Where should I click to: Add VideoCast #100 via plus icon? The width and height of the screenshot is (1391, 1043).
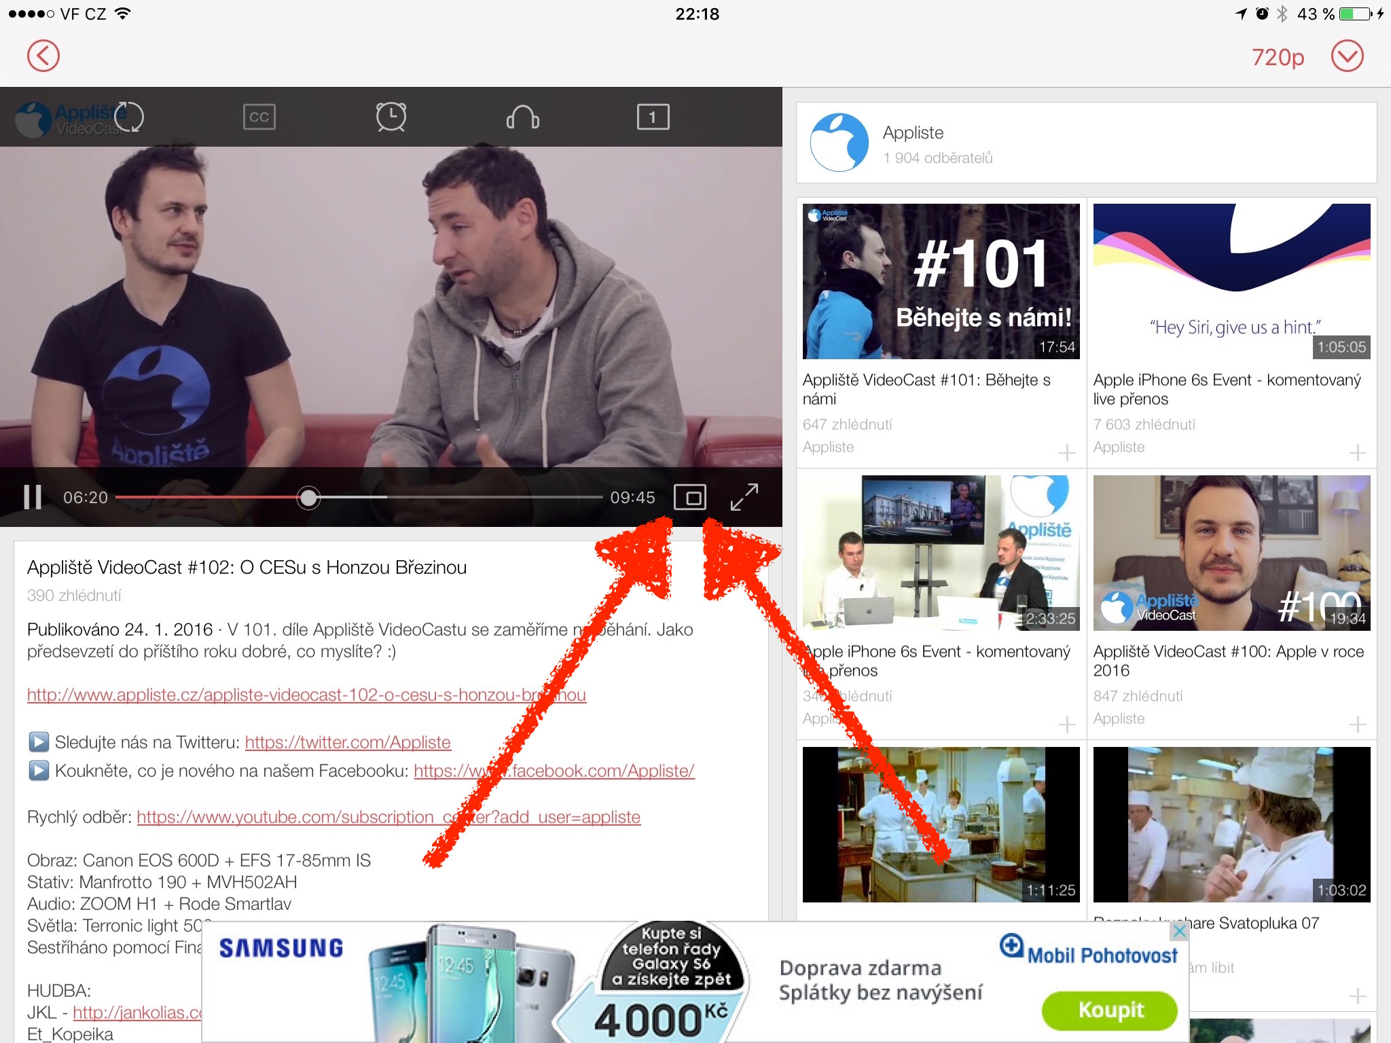pos(1357,724)
